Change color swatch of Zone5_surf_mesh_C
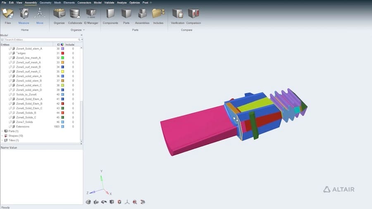This screenshot has height=209, width=372. point(62,71)
